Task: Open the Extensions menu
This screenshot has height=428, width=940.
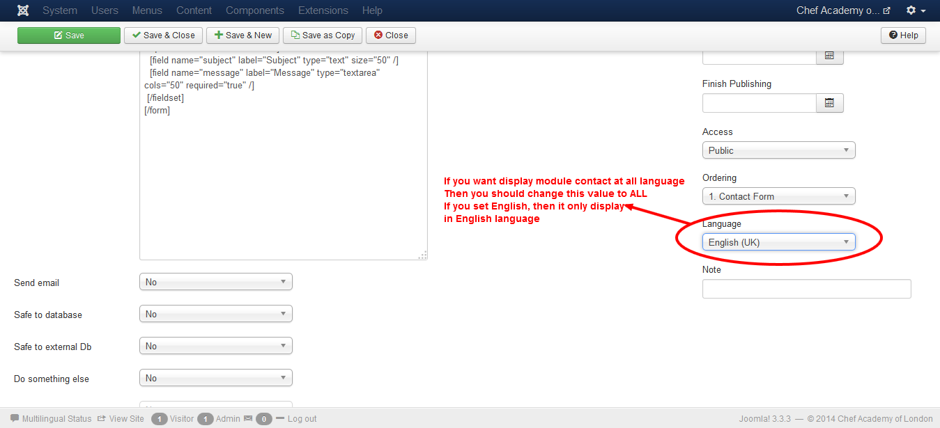Action: tap(323, 10)
